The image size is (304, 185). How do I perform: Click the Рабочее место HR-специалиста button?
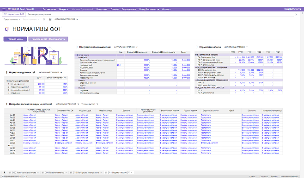pyautogui.click(x=48, y=39)
